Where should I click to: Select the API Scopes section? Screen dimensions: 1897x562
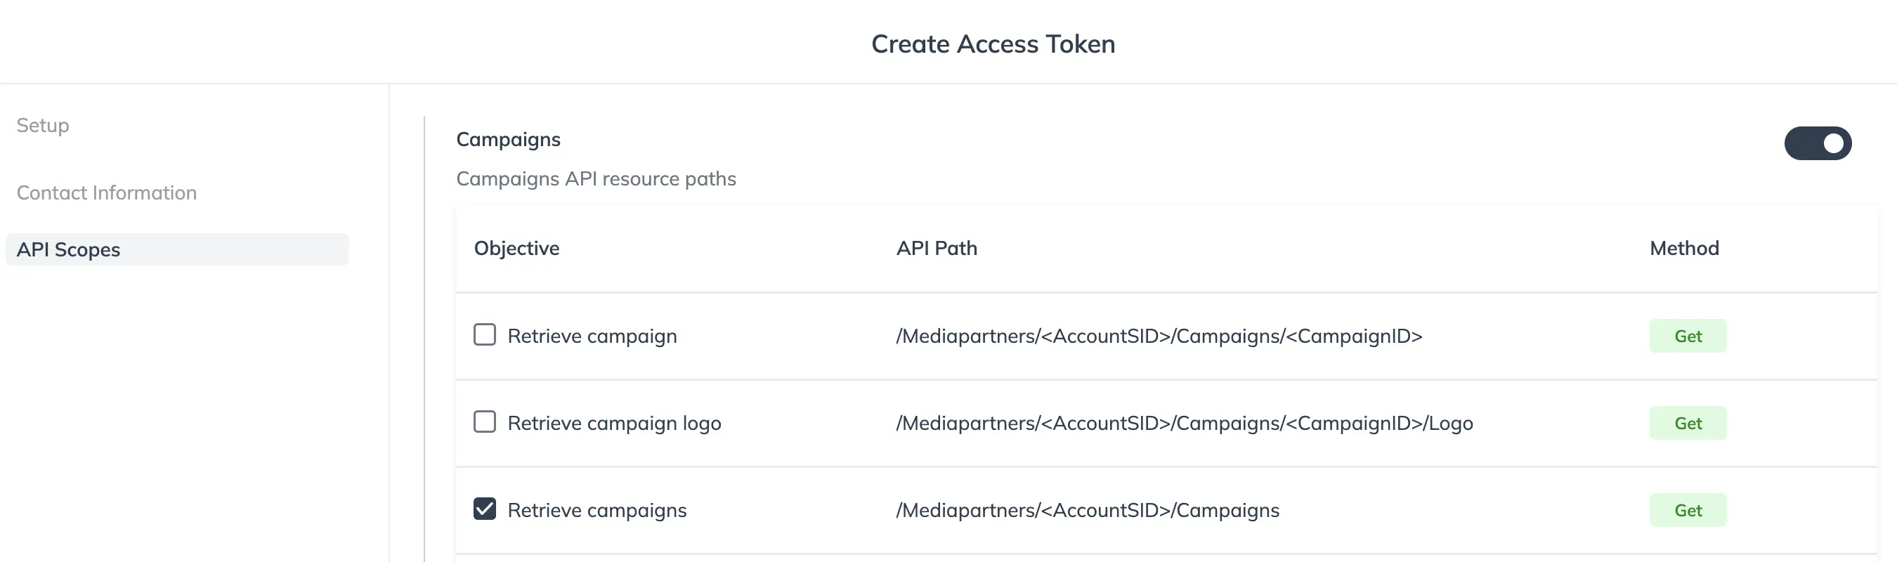coord(70,249)
